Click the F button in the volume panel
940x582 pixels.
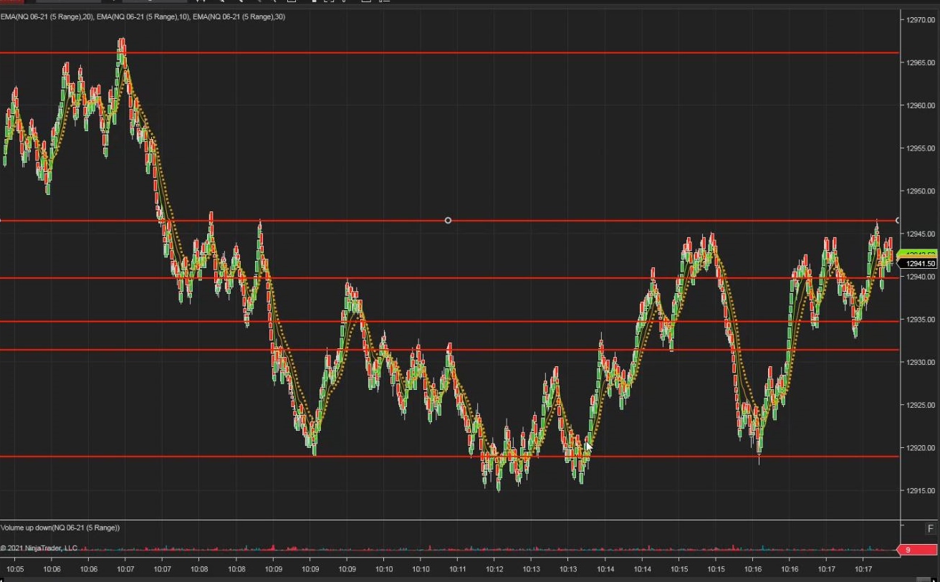931,529
